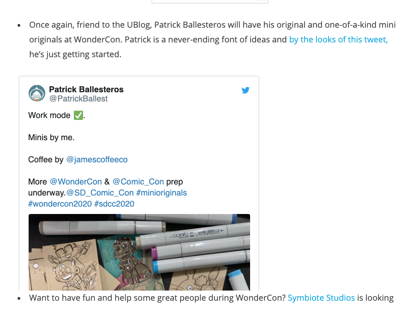Follow the @Comic_Con mention link

[x=138, y=182]
